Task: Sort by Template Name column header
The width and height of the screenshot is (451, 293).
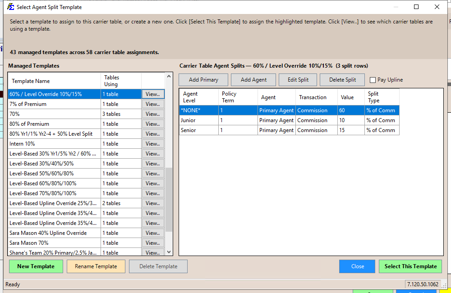Action: point(54,81)
